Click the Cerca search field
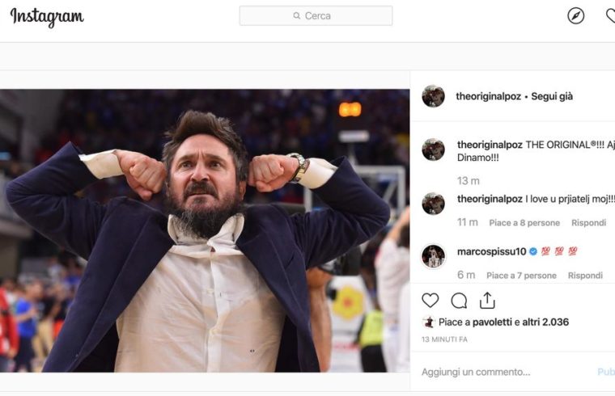Screen dimensions: 615x396 (316, 16)
